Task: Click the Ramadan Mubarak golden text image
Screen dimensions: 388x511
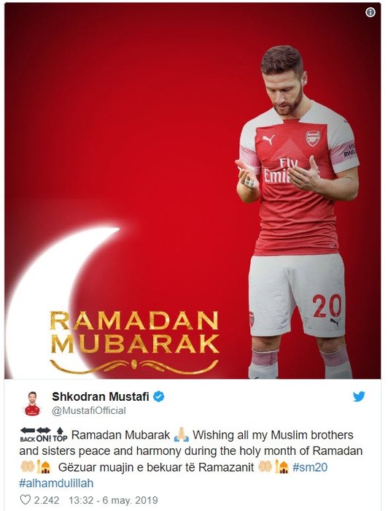Action: 134,342
